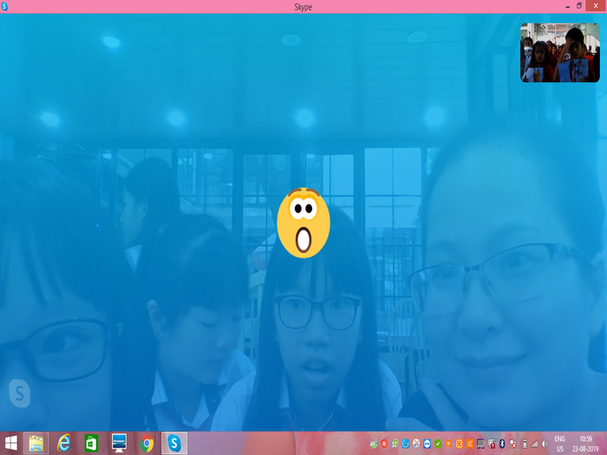Launch Internet Explorer from the taskbar
The height and width of the screenshot is (455, 607).
coord(64,443)
